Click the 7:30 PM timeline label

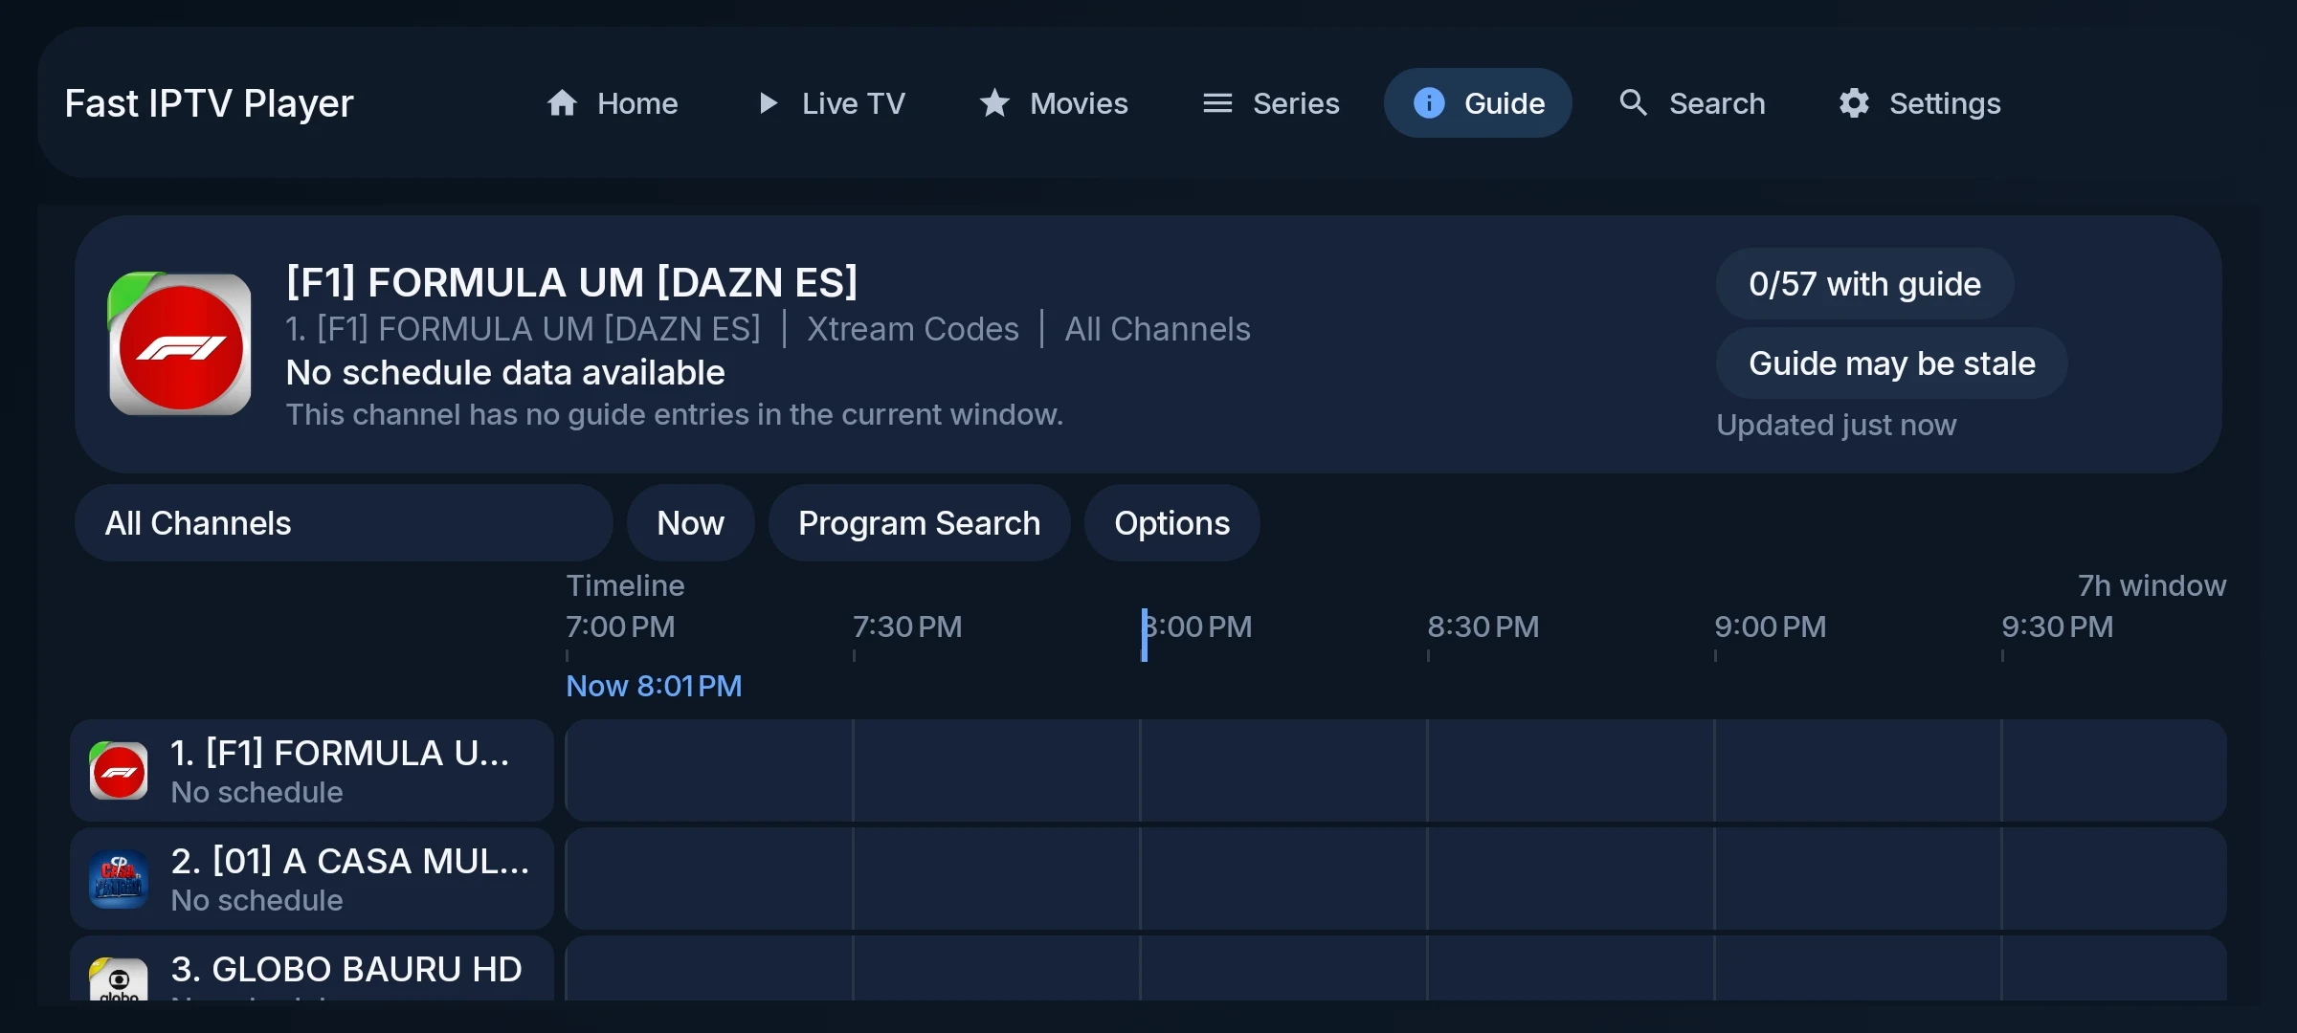[907, 626]
